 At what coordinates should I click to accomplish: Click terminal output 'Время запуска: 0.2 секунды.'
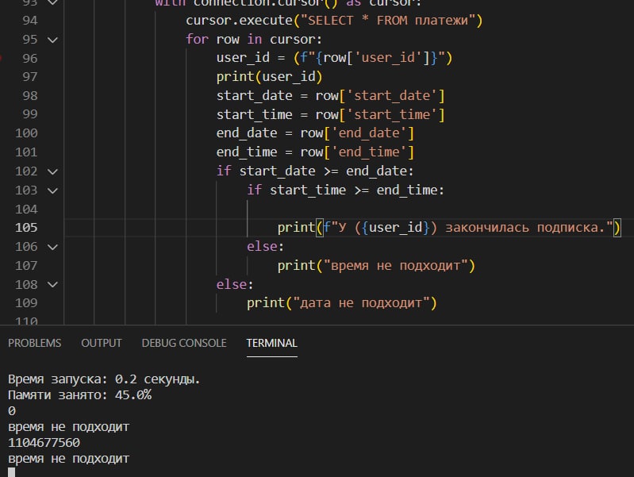coord(104,379)
